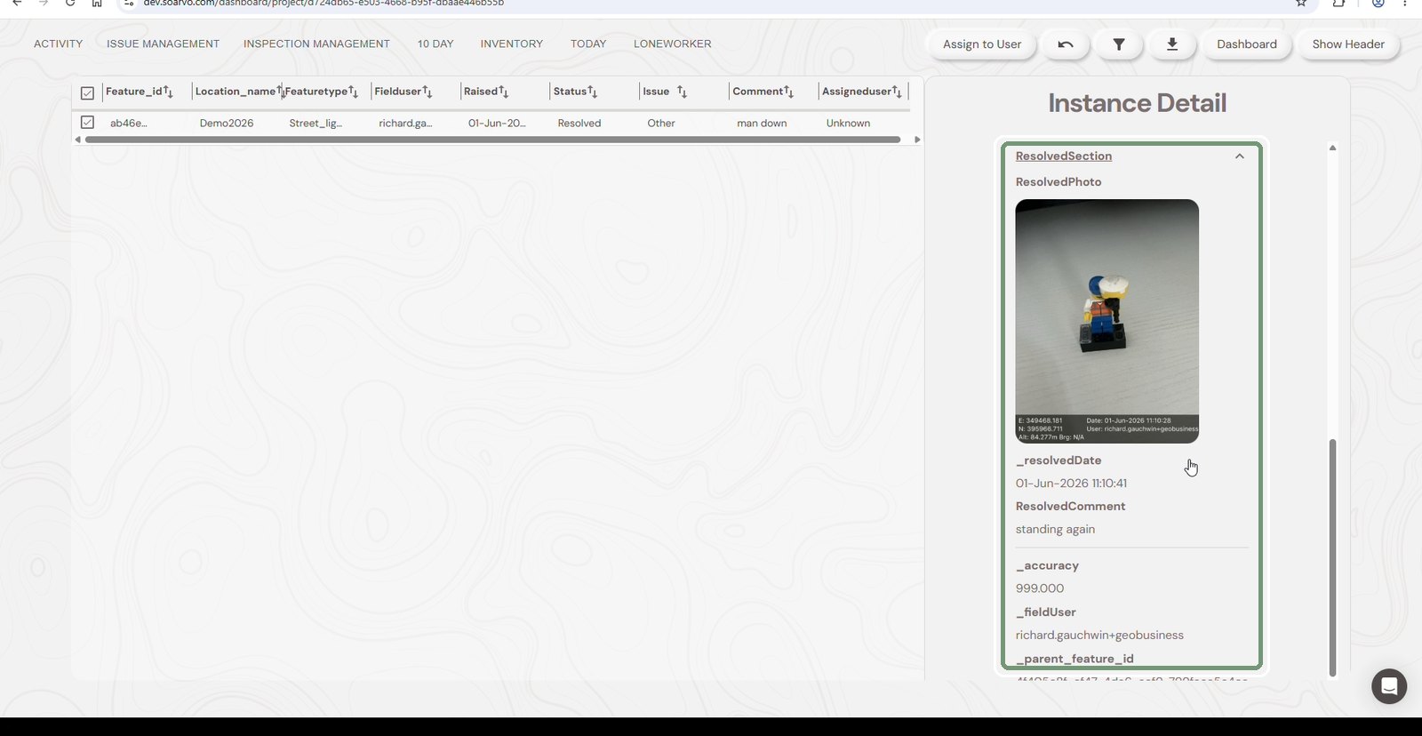Open the ACTIVITY tab

[58, 44]
